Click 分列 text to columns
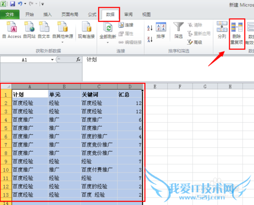 pos(222,30)
